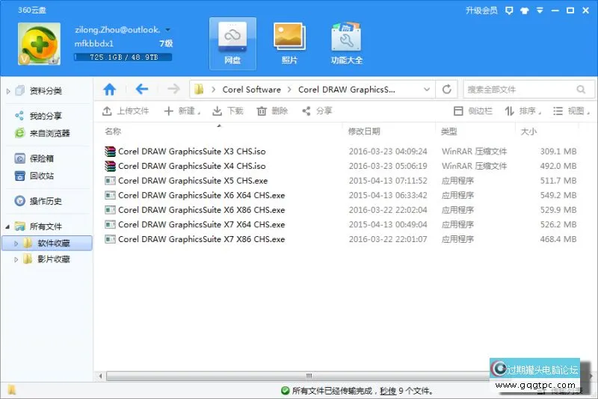The width and height of the screenshot is (598, 399).
Task: Click Corel DRAW GraphicsS... breadcrumb segment
Action: coord(347,90)
